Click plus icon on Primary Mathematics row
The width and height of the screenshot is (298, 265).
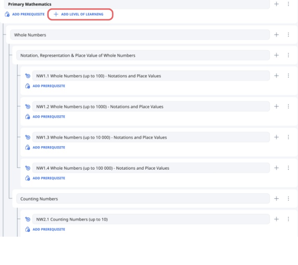pos(276,4)
